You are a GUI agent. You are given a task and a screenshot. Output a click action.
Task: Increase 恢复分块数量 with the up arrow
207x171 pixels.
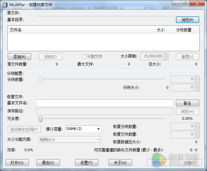click(197, 125)
